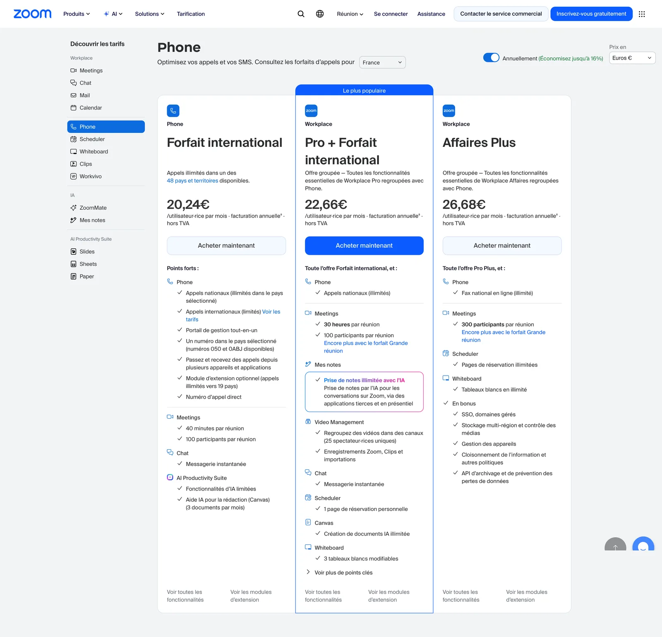Click the Découvrir les tarifs heading
The height and width of the screenshot is (637, 662).
click(97, 44)
